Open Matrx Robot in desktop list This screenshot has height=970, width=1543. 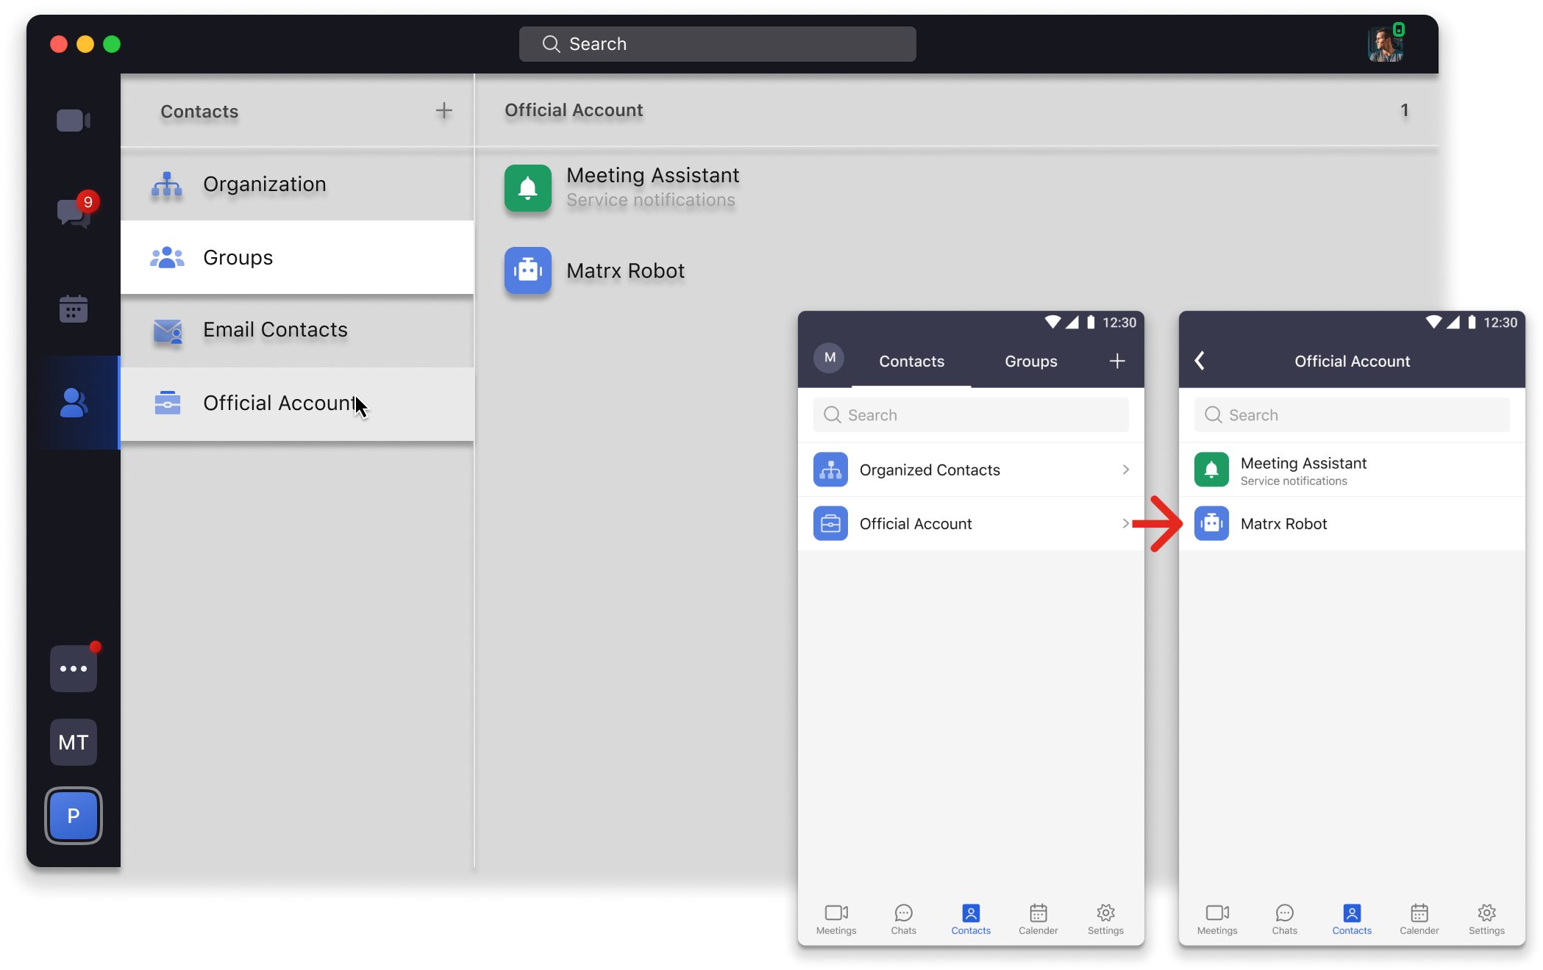click(x=528, y=270)
